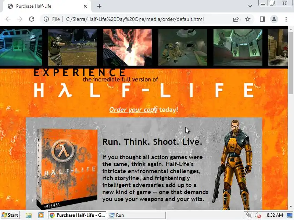Reload the Purchase Half-Life page
This screenshot has height=220, width=294.
pos(32,19)
